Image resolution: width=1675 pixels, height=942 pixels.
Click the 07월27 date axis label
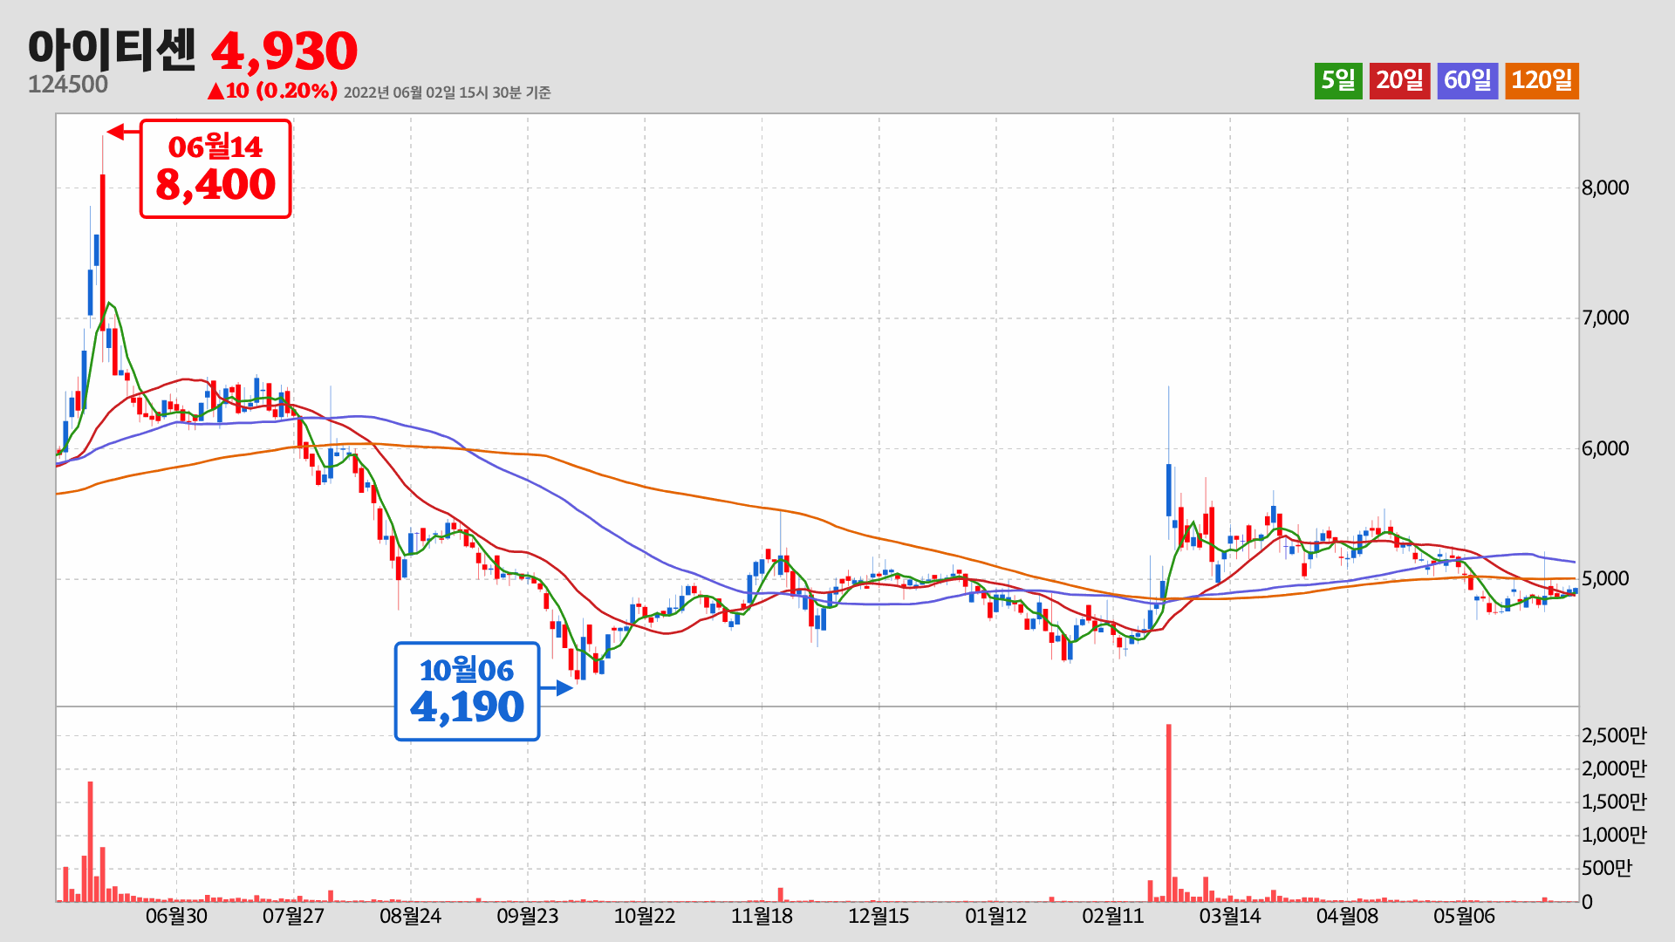coord(293,917)
